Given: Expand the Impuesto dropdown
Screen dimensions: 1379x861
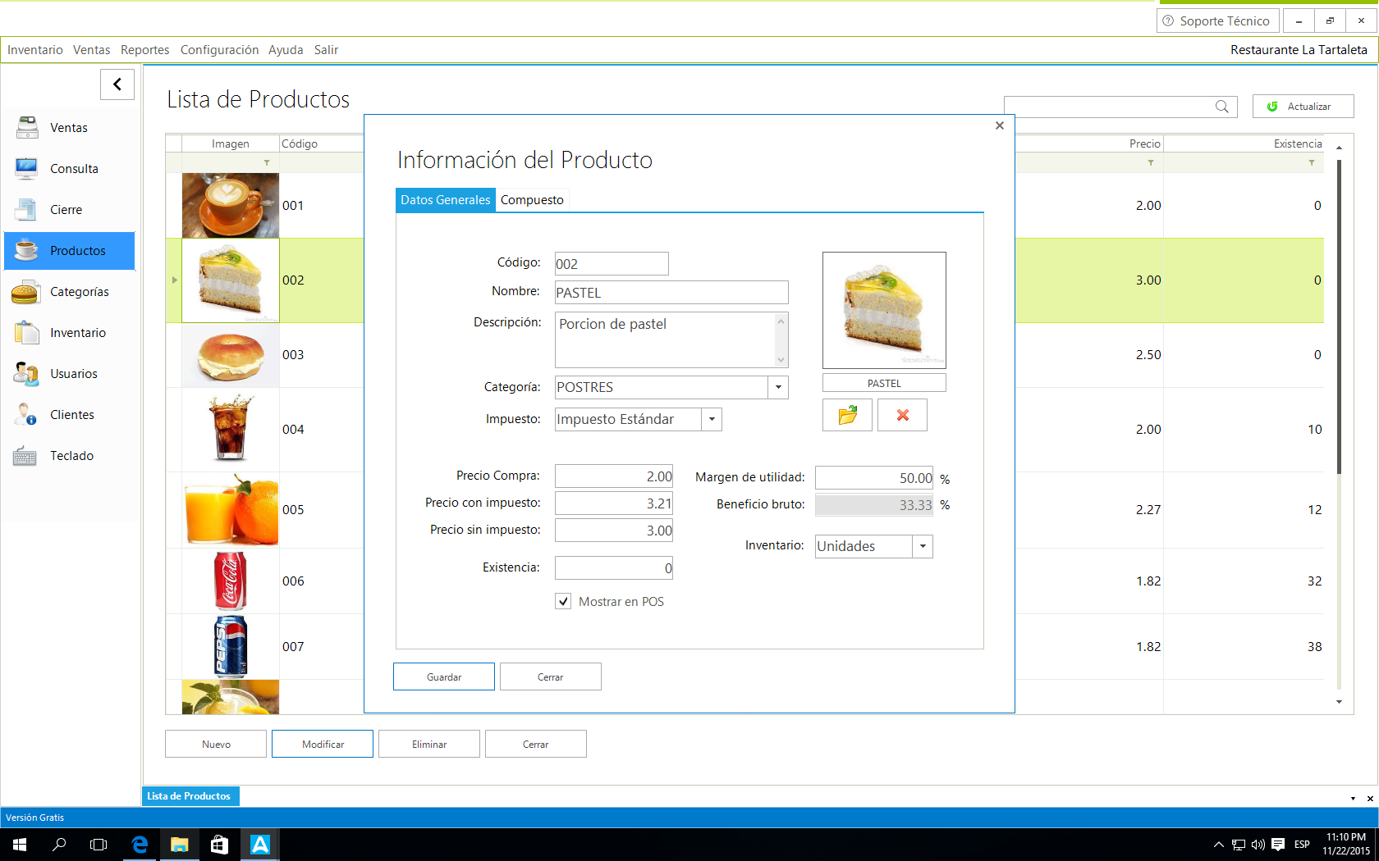Looking at the screenshot, I should pyautogui.click(x=712, y=419).
